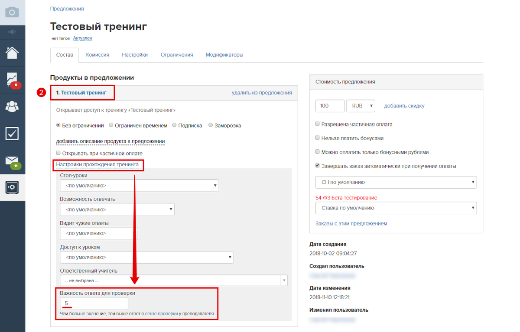Switch to the 'Модификаторы' tab
This screenshot has height=332, width=520.
click(x=224, y=55)
